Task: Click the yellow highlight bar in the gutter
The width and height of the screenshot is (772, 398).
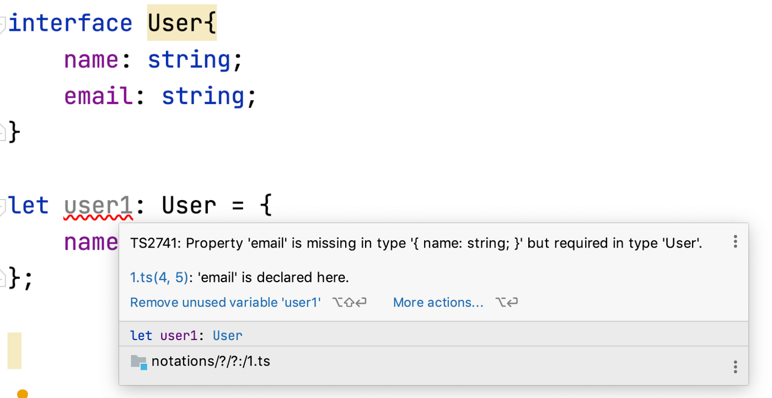Action: pyautogui.click(x=14, y=350)
